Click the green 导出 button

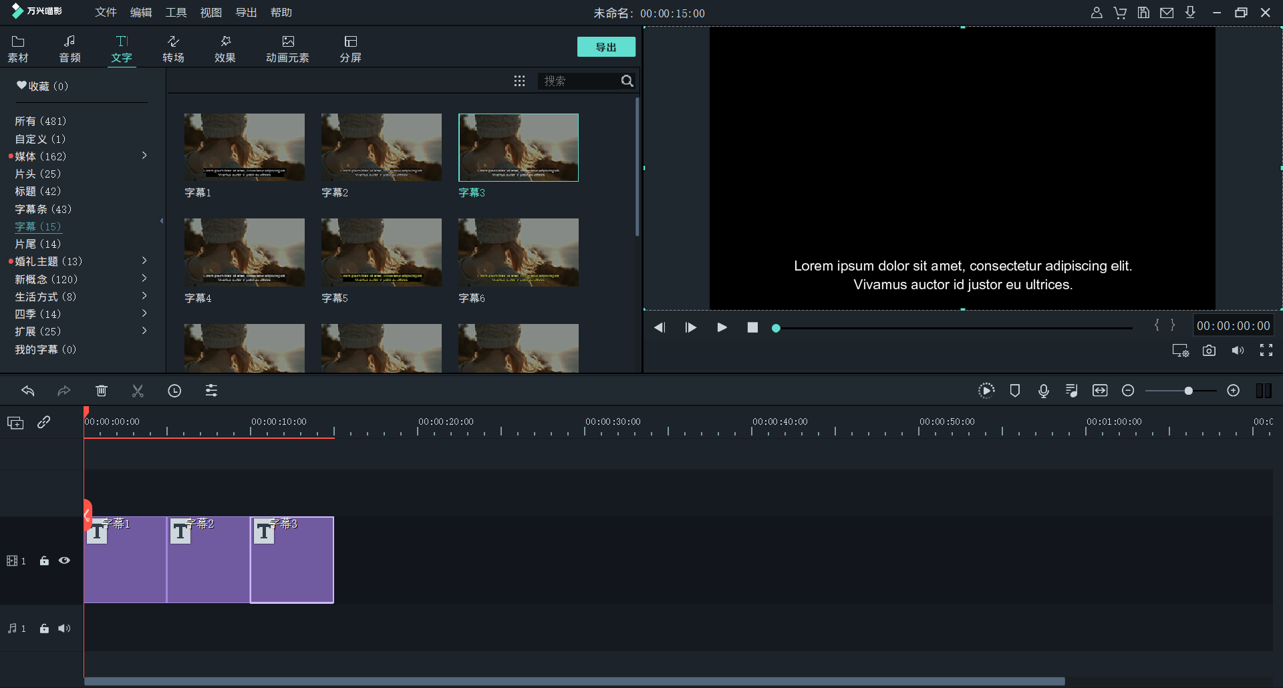[605, 47]
